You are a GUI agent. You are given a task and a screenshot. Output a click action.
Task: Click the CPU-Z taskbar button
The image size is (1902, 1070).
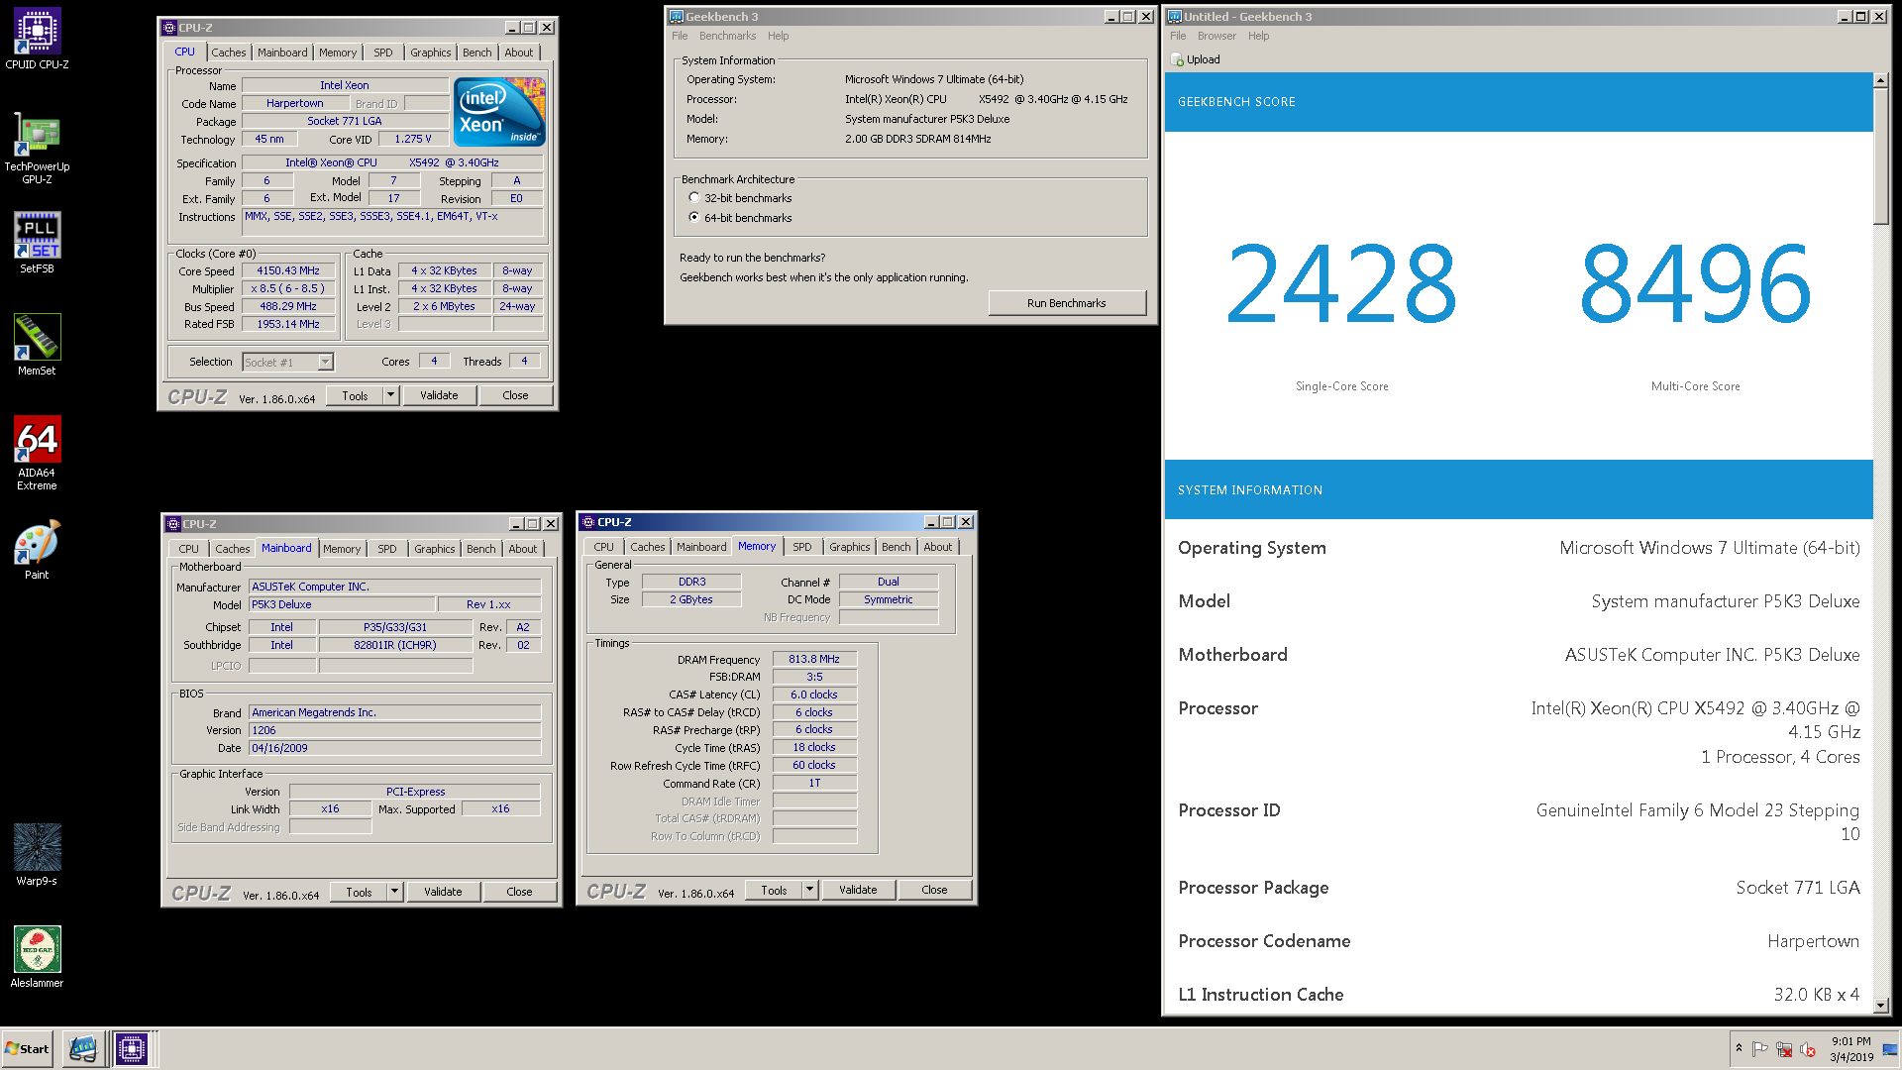(x=131, y=1048)
